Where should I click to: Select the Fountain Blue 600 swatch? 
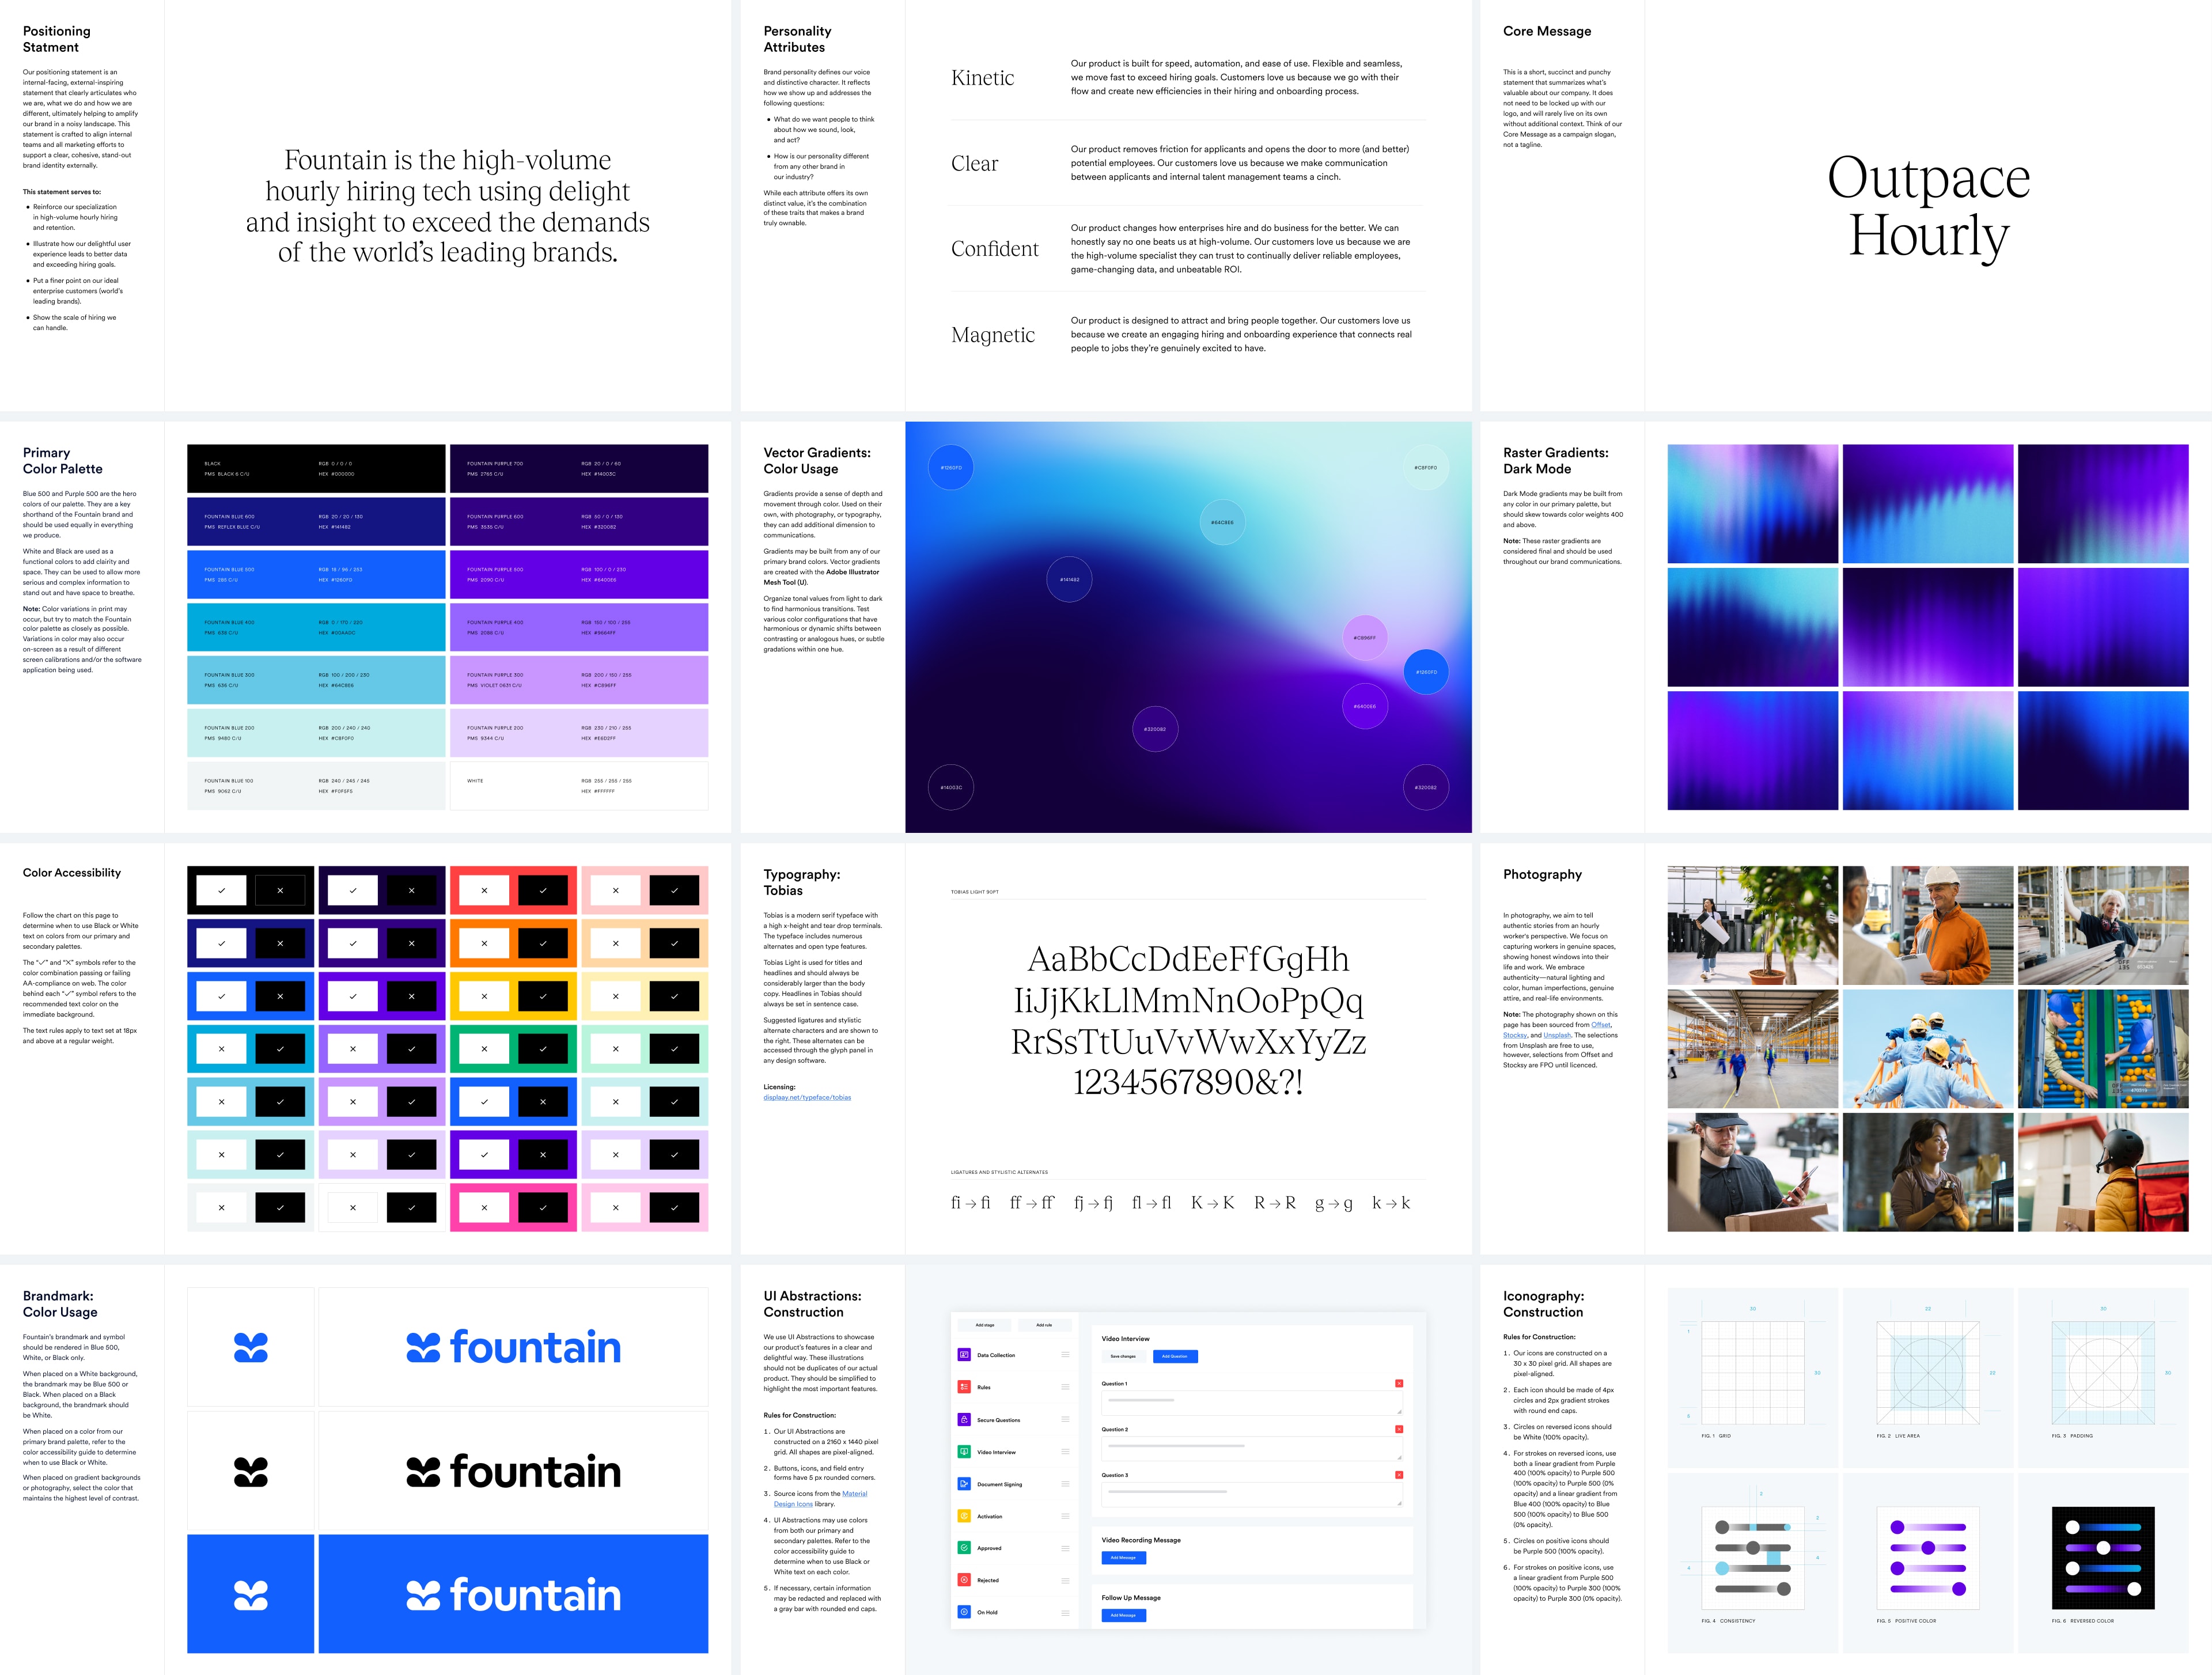pyautogui.click(x=316, y=521)
